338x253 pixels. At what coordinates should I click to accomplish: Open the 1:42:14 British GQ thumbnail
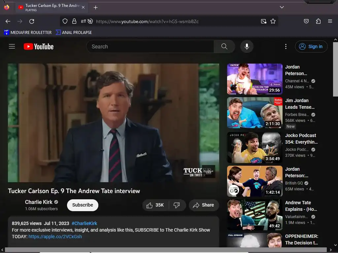255,181
